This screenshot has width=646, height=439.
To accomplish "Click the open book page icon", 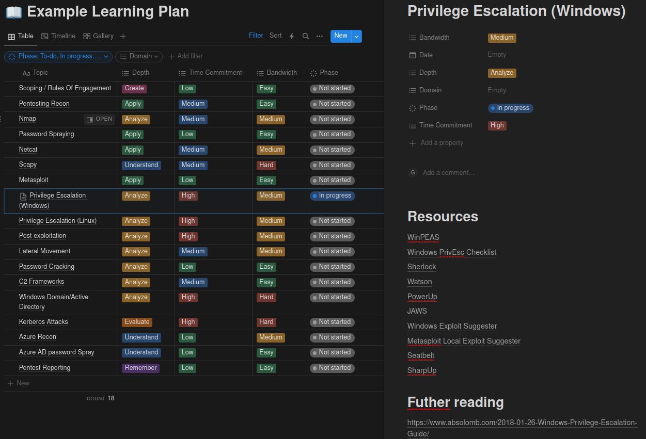I will pyautogui.click(x=13, y=11).
